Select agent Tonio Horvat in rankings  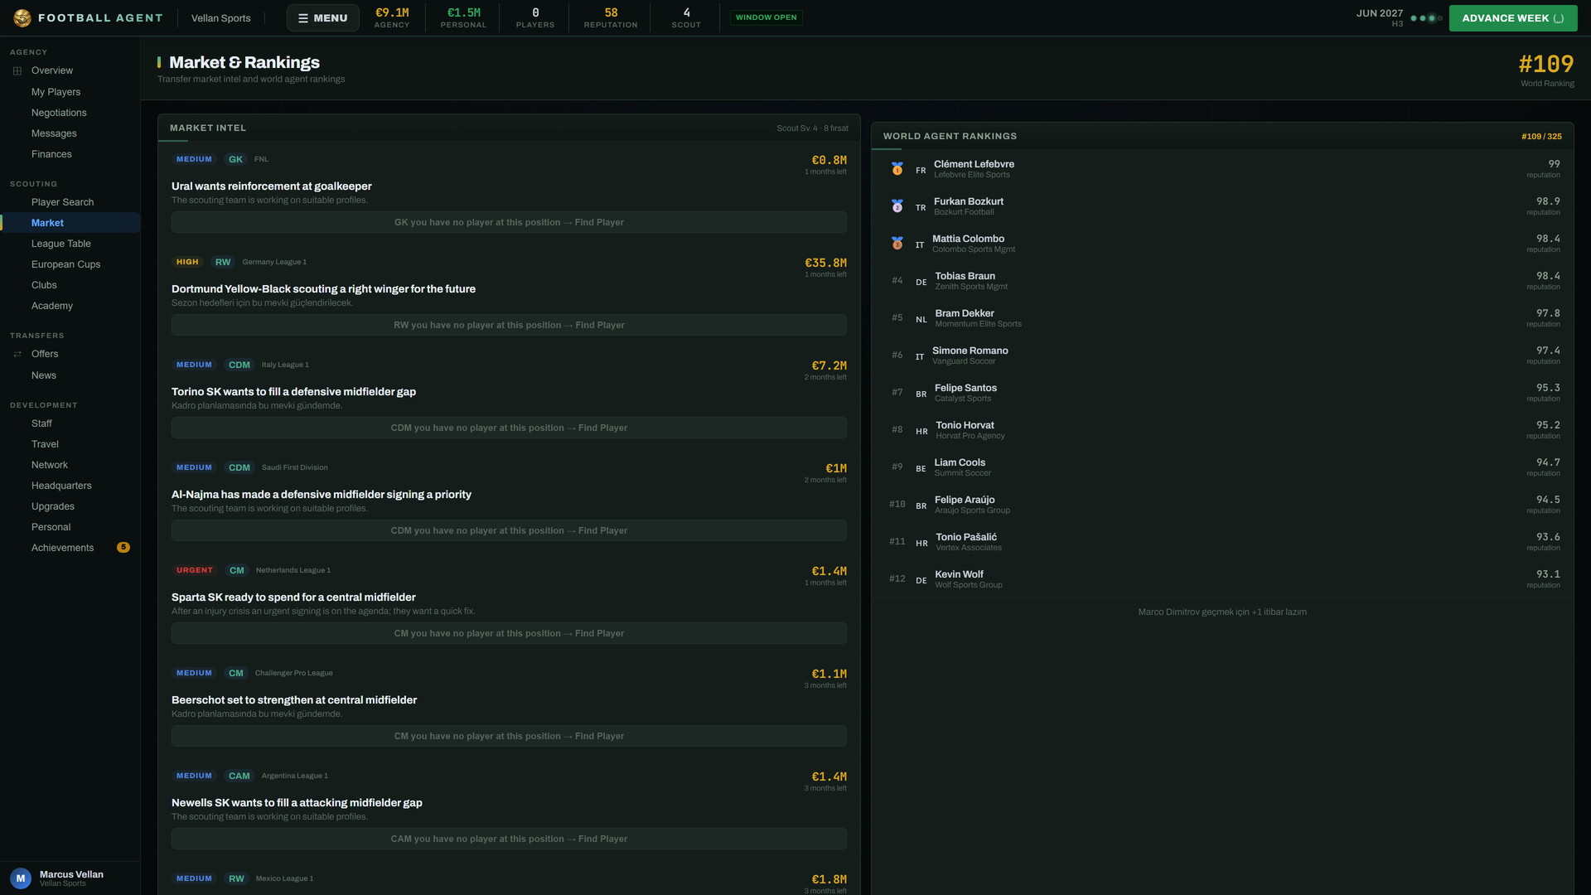click(x=1222, y=430)
